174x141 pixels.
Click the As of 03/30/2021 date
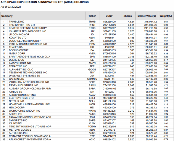tap(11, 7)
